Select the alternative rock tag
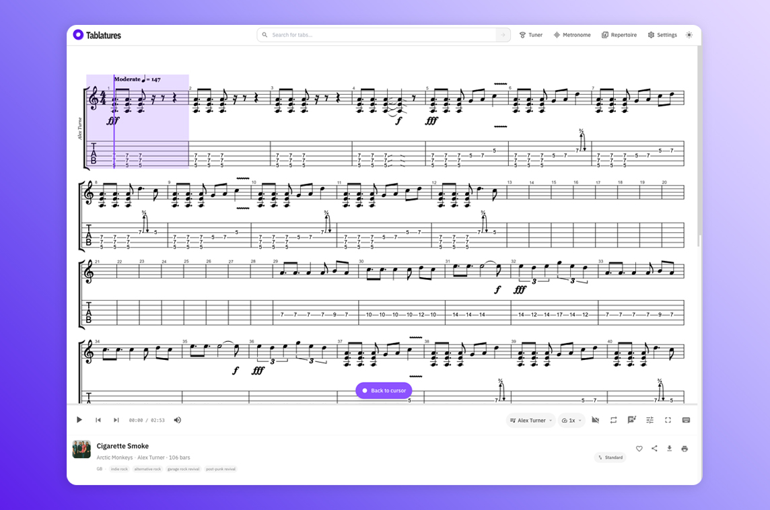Viewport: 770px width, 510px height. pyautogui.click(x=148, y=469)
